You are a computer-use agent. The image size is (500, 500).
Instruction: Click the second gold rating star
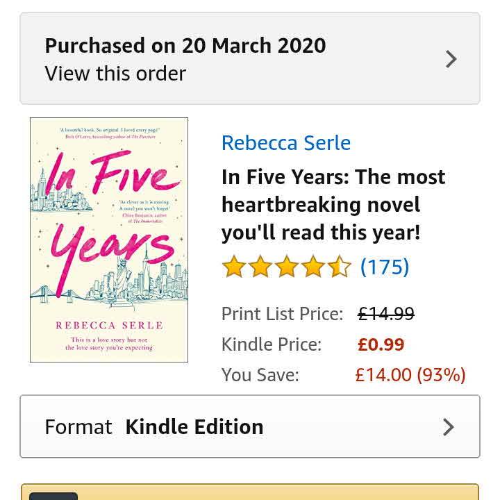pyautogui.click(x=260, y=267)
